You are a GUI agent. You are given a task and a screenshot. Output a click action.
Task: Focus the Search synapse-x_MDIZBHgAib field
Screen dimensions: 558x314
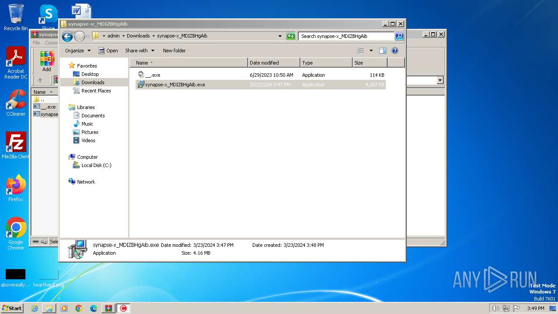(x=346, y=36)
